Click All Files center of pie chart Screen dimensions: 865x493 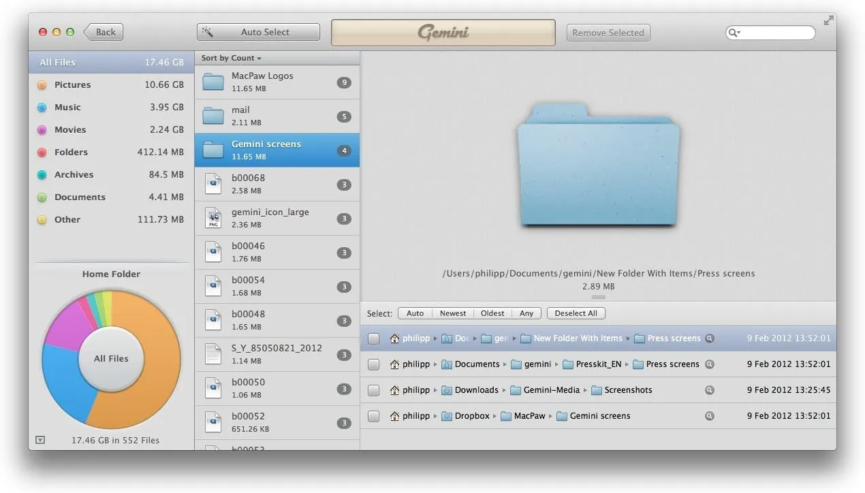click(111, 359)
